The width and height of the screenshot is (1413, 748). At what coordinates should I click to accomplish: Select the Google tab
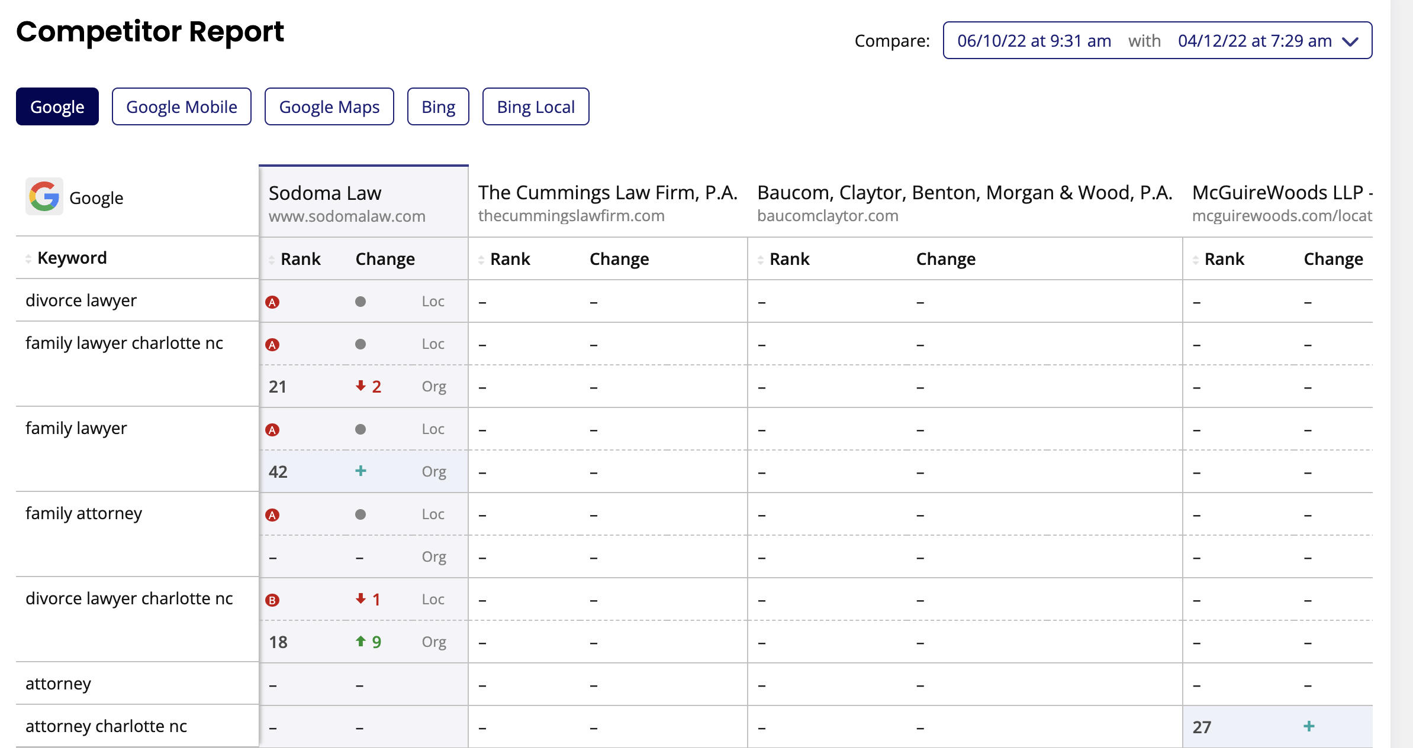[x=57, y=106]
